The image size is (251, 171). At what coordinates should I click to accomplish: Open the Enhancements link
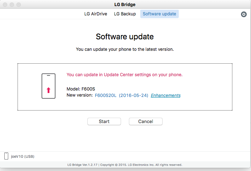(x=166, y=96)
